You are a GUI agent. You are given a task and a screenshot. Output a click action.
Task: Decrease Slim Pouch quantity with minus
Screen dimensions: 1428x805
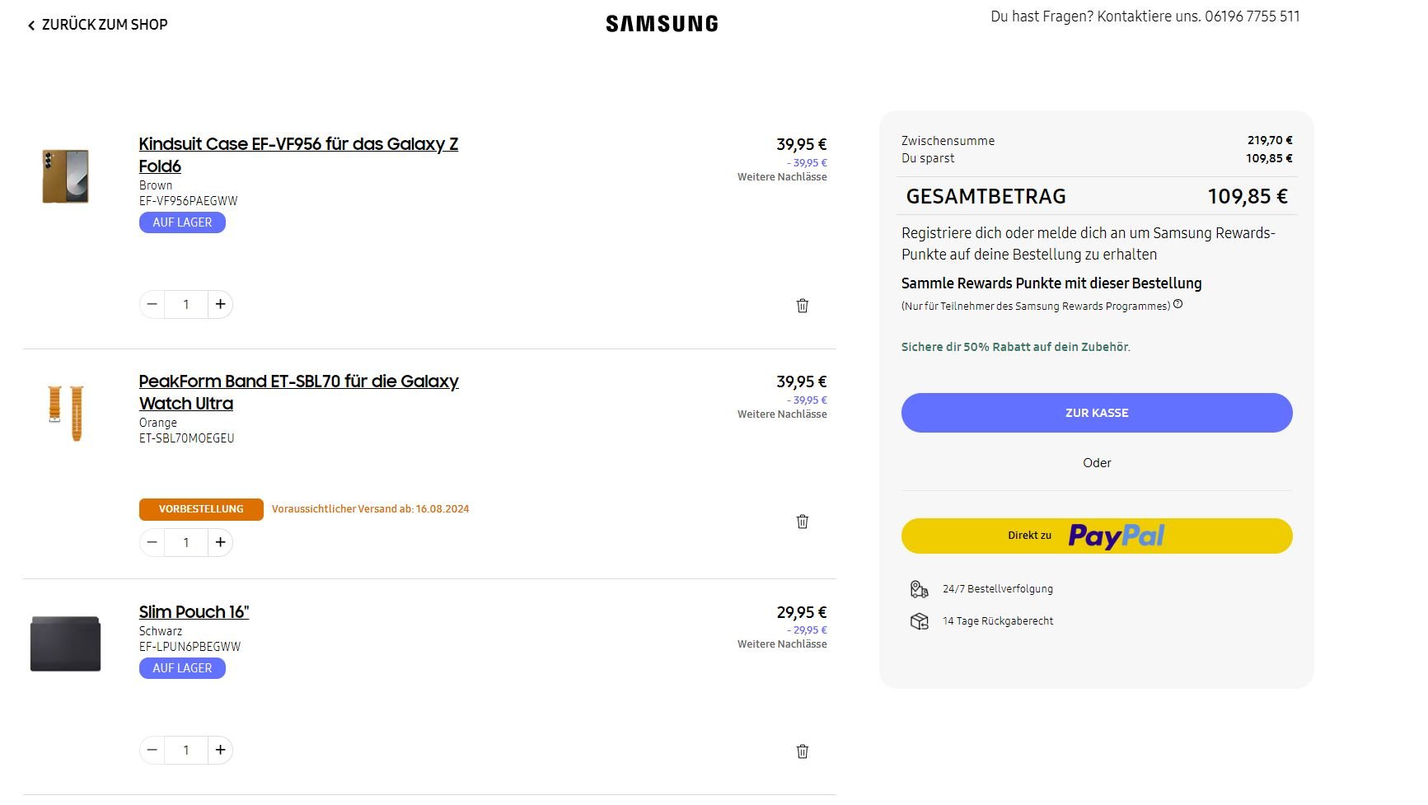coord(152,750)
